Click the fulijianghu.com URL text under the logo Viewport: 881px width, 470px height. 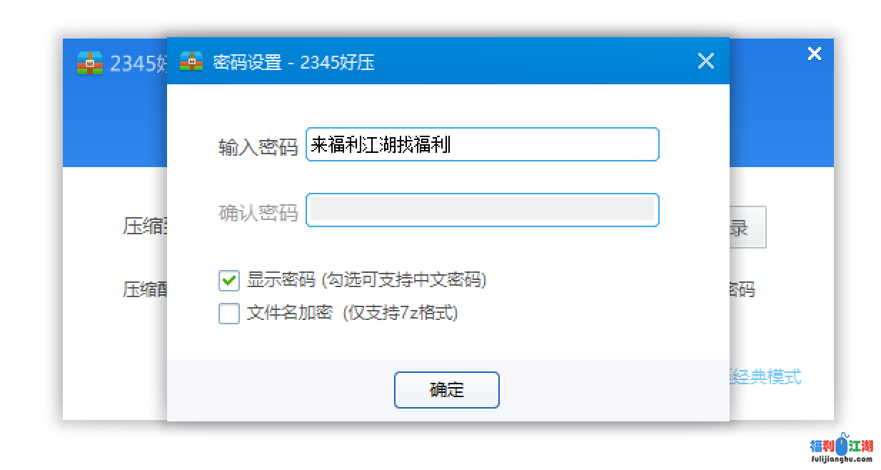click(841, 460)
